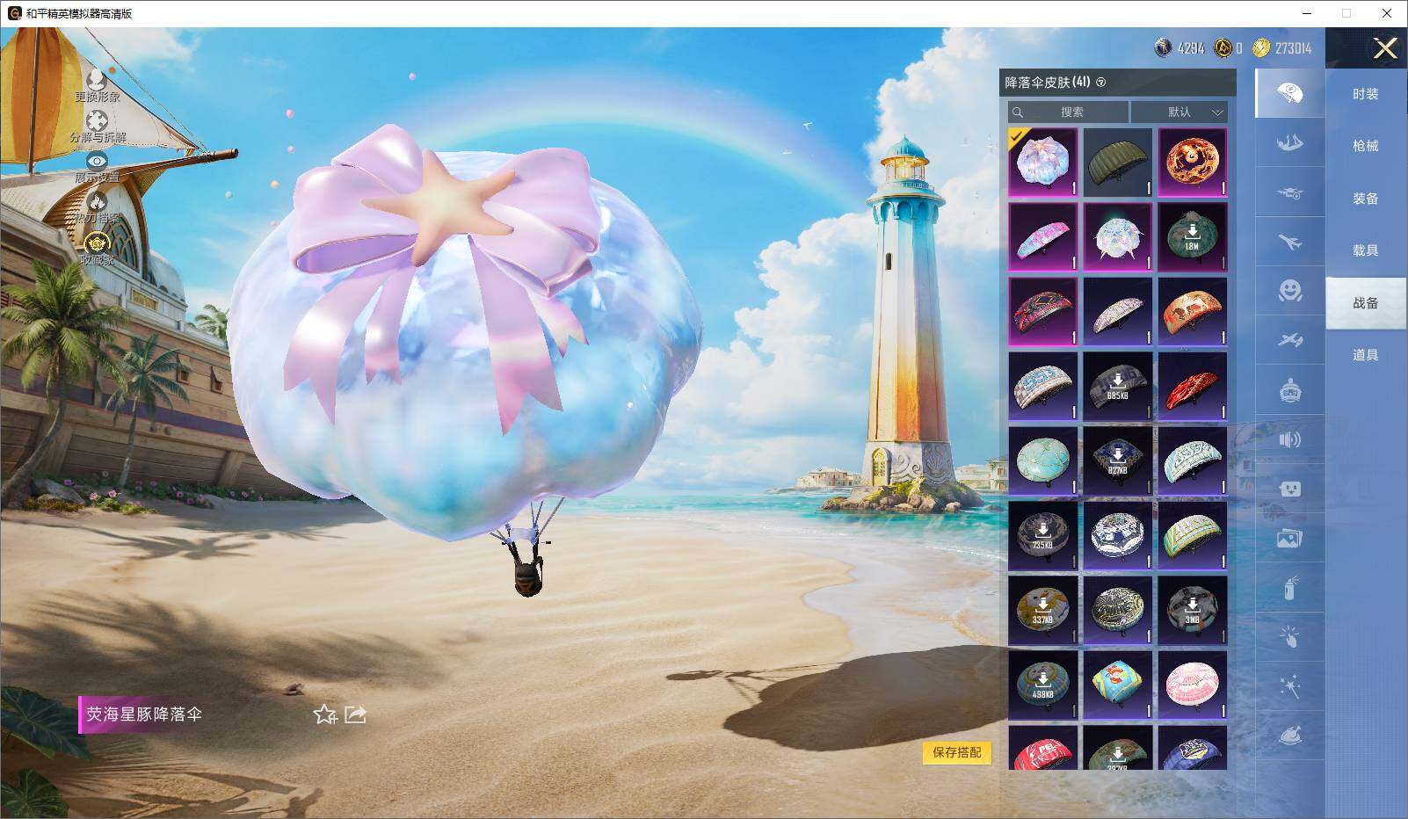Image resolution: width=1408 pixels, height=819 pixels.
Task: Select the turquoise marble round parachute
Action: coord(1043,461)
